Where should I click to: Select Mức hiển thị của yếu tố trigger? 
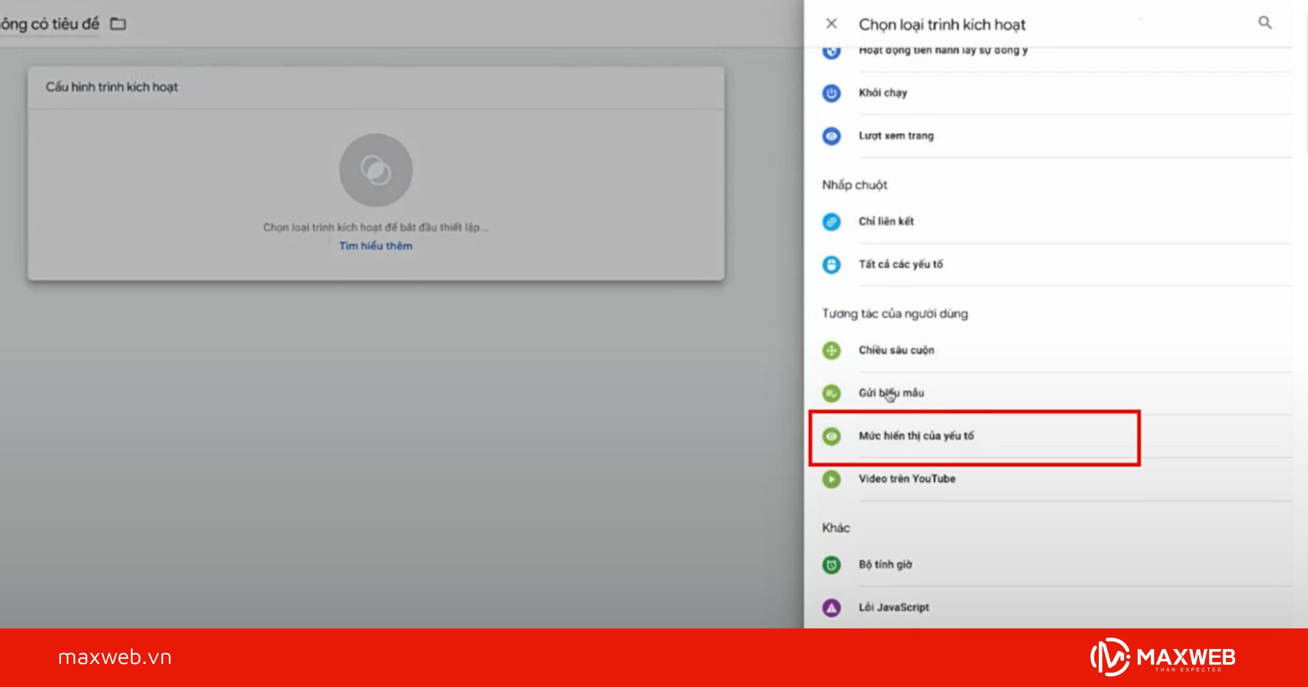tap(916, 436)
